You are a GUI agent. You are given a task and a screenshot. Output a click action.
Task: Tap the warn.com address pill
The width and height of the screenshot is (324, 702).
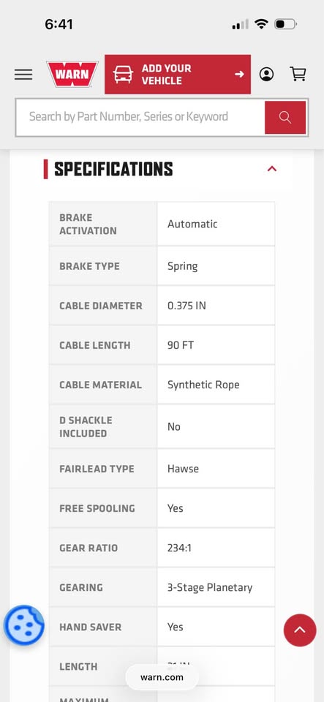(162, 677)
